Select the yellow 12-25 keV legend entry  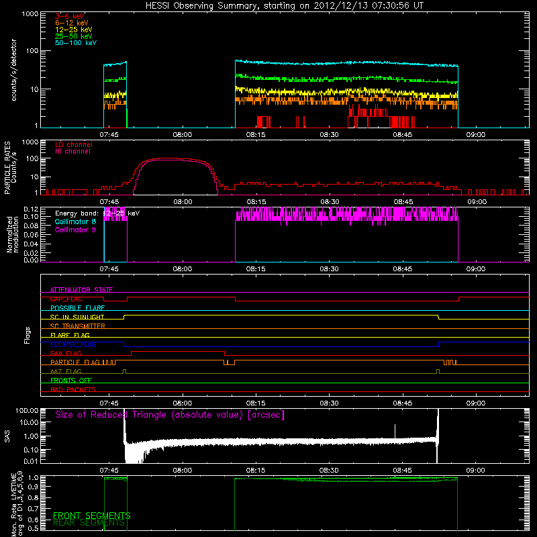tap(74, 30)
